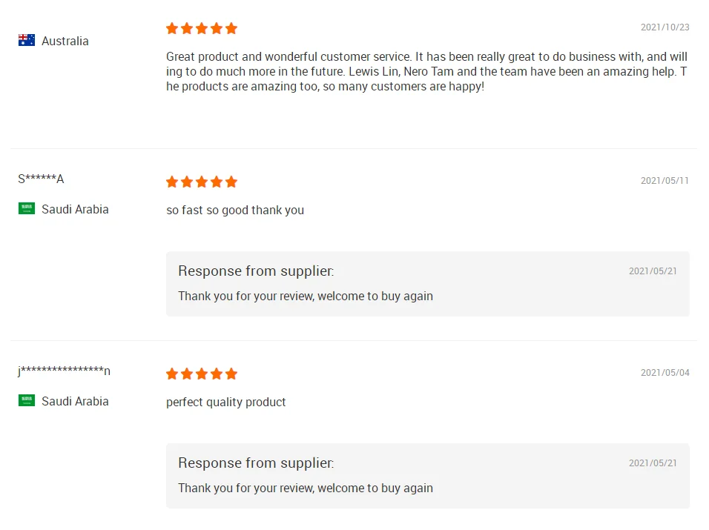Click first star of 'perfect quality product' review

click(x=172, y=374)
